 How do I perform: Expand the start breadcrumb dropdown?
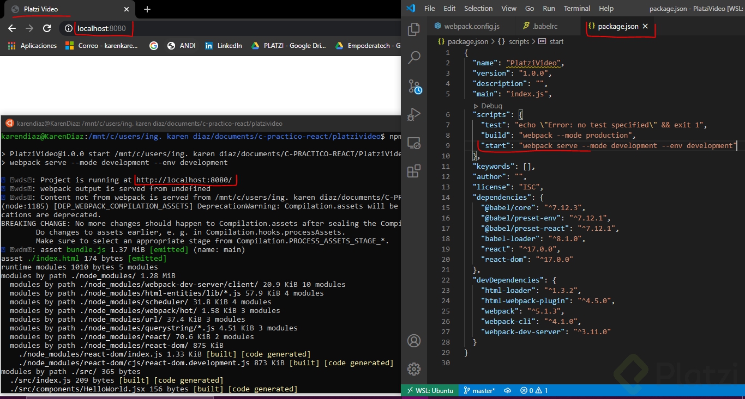pyautogui.click(x=556, y=41)
